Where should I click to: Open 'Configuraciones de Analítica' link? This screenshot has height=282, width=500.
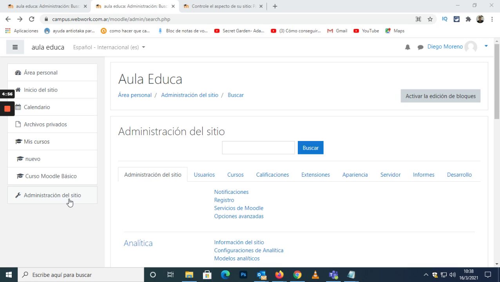[x=248, y=250]
